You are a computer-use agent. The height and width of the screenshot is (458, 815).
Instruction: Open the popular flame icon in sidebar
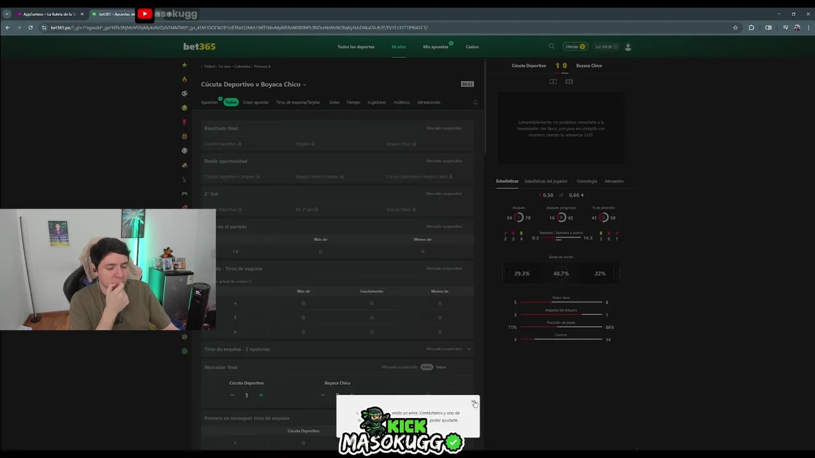click(185, 80)
